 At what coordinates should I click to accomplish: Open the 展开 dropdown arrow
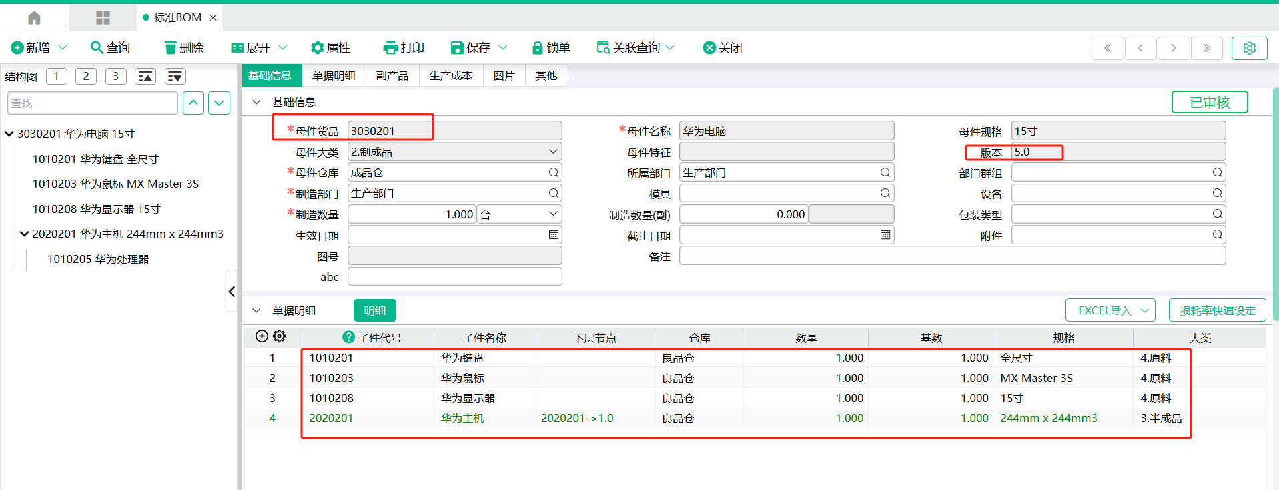point(282,47)
